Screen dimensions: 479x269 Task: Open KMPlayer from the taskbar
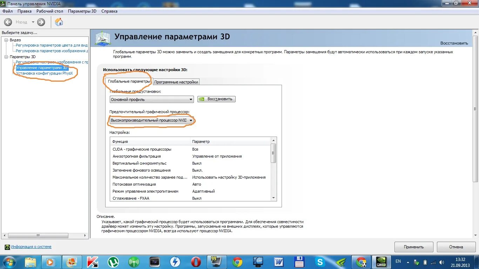[x=258, y=262]
